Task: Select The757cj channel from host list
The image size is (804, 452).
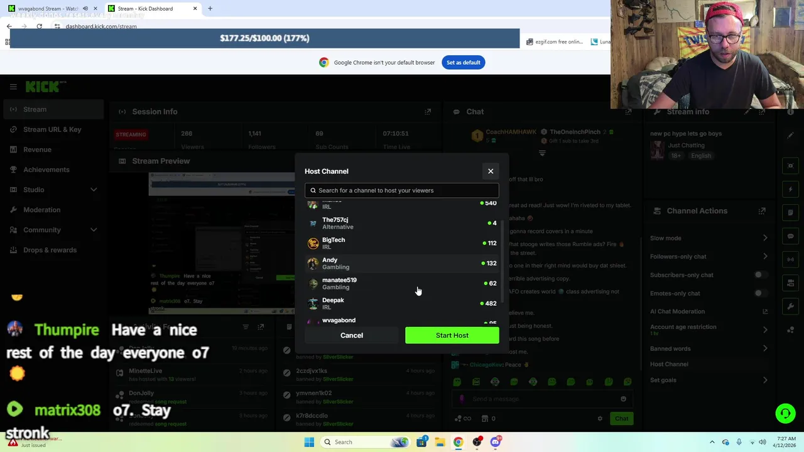Action: coord(402,223)
